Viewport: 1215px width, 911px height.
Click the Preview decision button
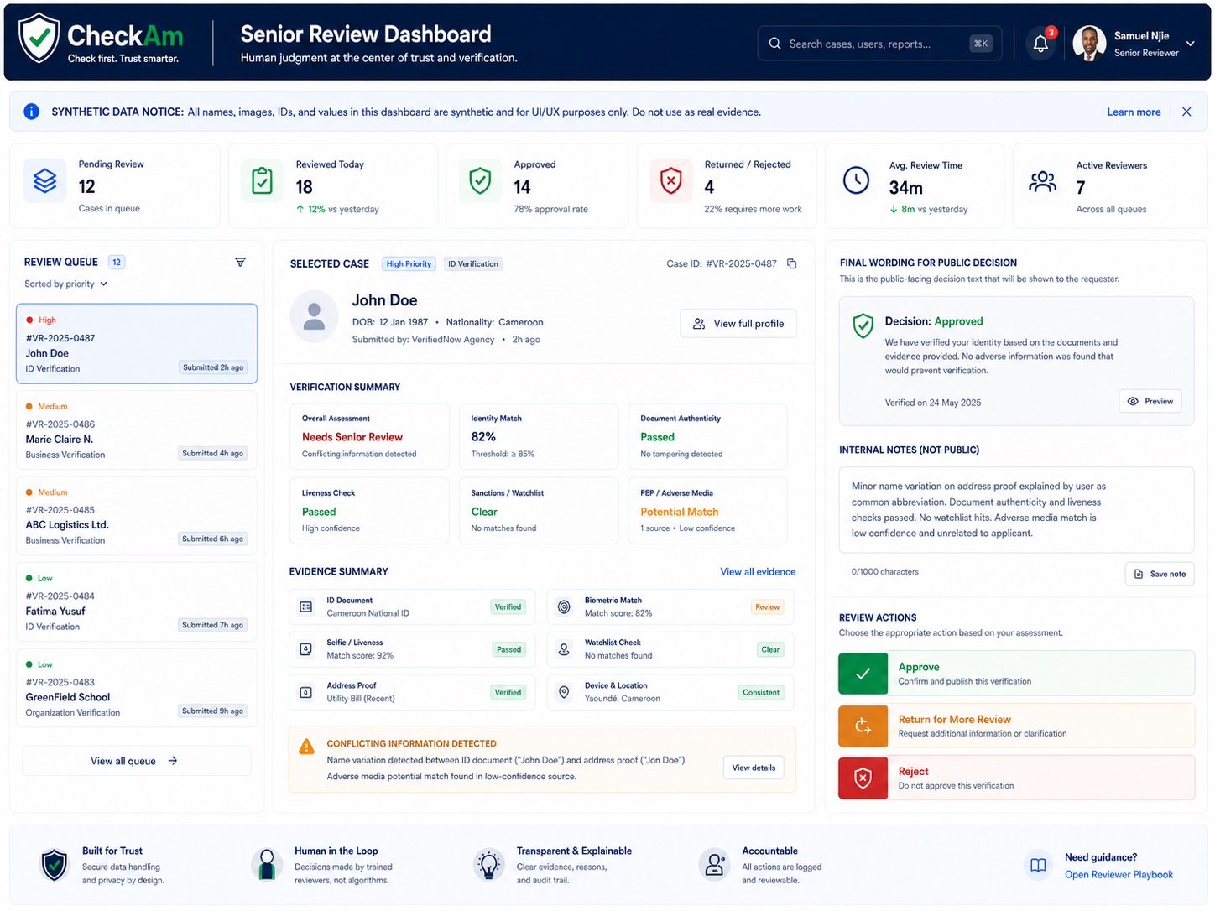[x=1150, y=401]
